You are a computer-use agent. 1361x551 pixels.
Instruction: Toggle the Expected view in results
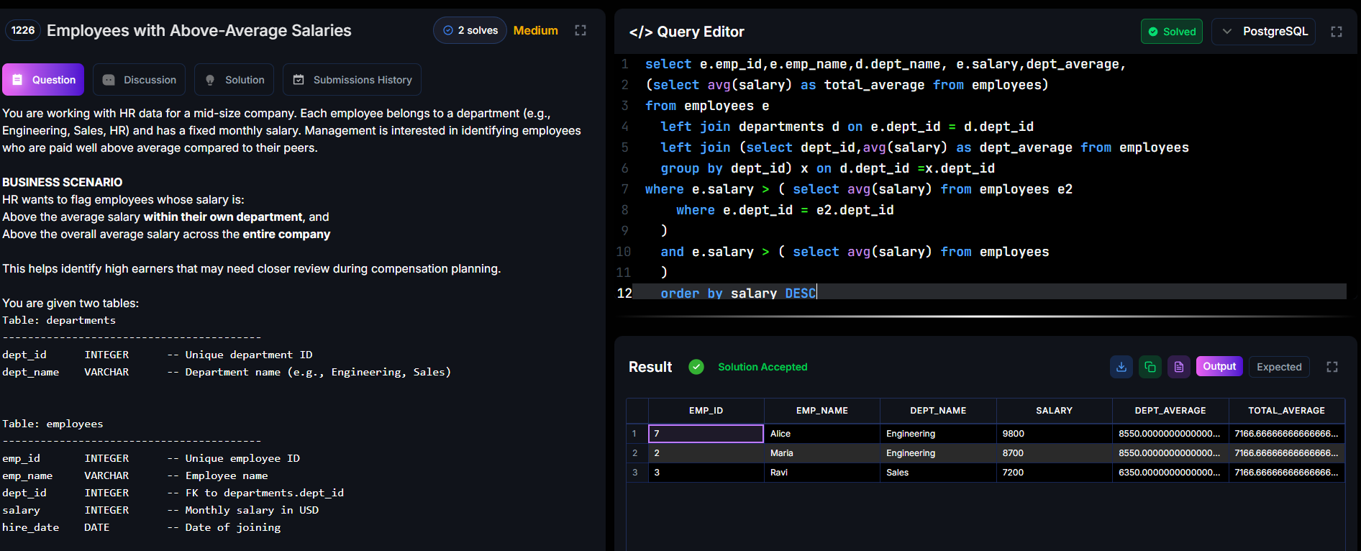(1279, 367)
